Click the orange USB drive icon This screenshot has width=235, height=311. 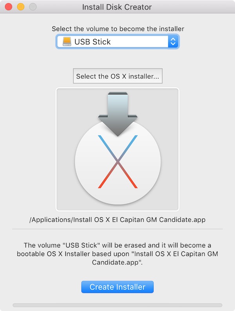[x=67, y=42]
